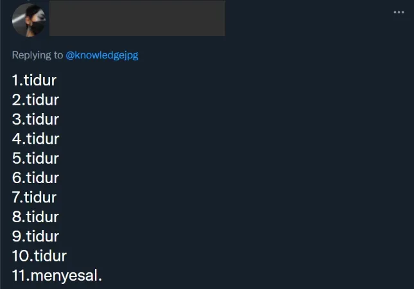Image resolution: width=414 pixels, height=289 pixels.
Task: Open the @knowledgejpg profile link
Action: coord(102,55)
